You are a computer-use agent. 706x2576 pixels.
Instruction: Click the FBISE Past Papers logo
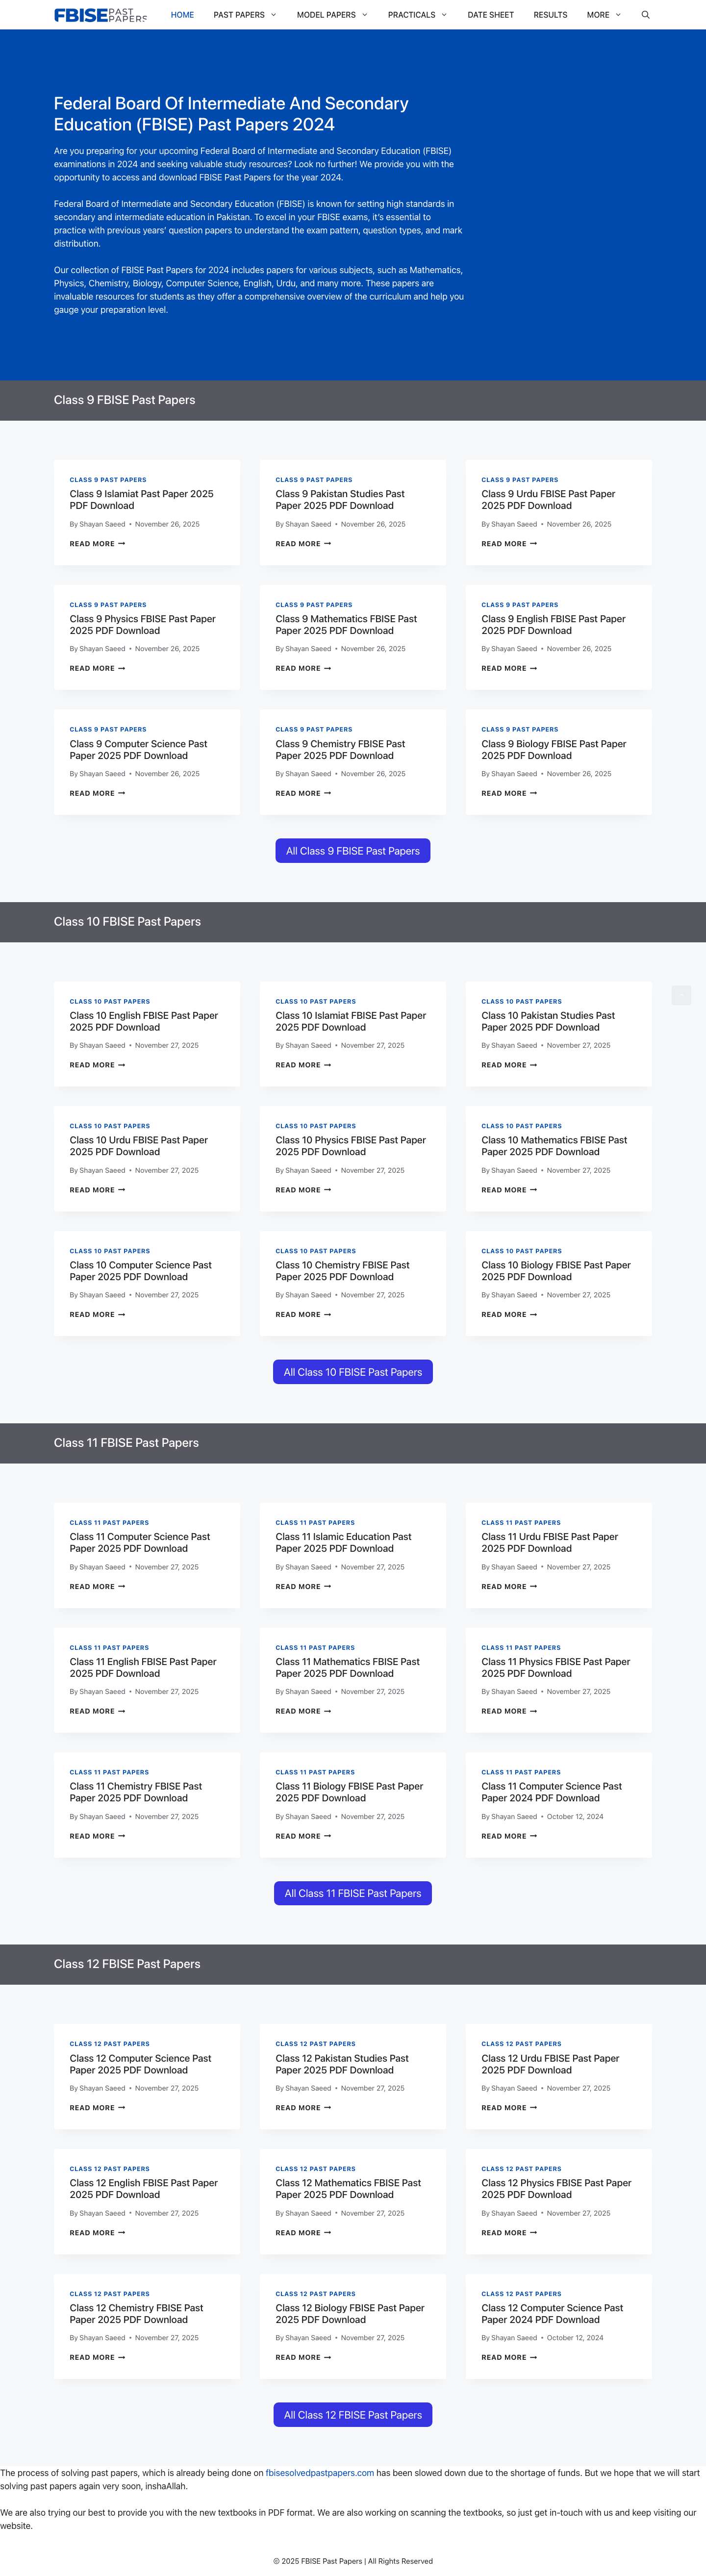tap(100, 15)
